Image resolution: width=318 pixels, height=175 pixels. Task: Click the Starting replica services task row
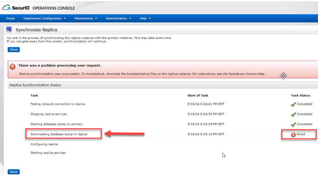[x=48, y=153]
